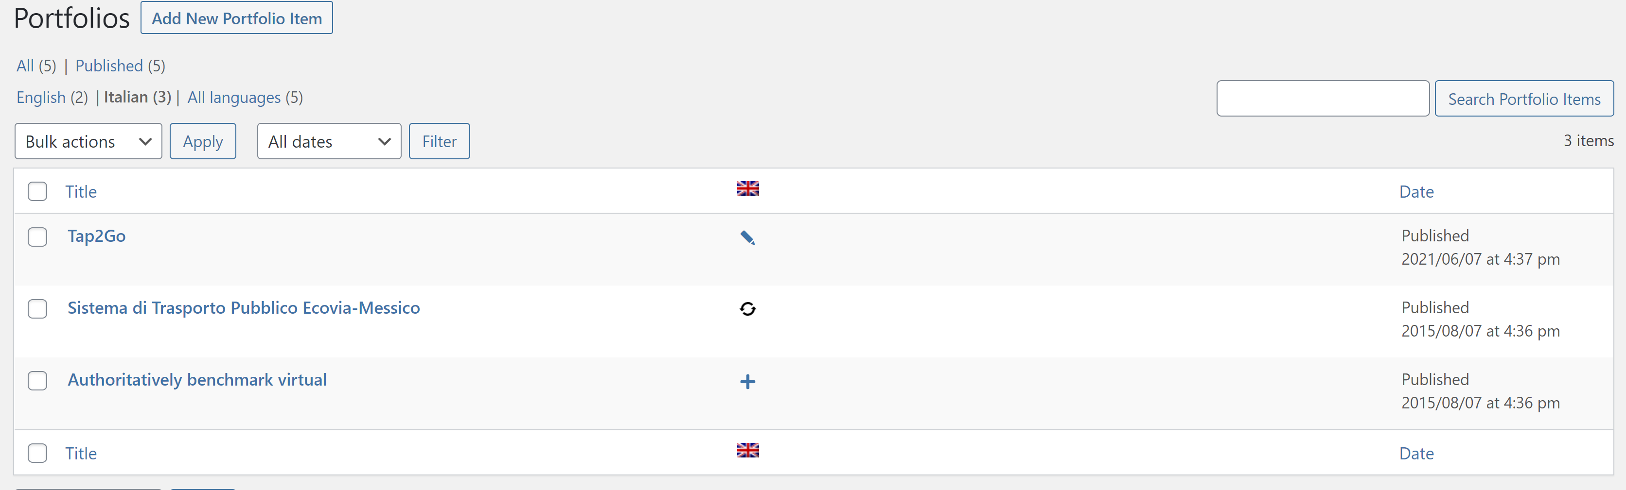The image size is (1626, 490).
Task: Click the Search Portfolio Items button
Action: coord(1524,99)
